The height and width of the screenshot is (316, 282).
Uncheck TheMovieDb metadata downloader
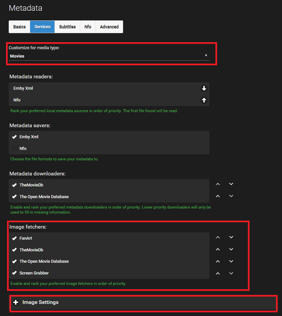pyautogui.click(x=14, y=185)
